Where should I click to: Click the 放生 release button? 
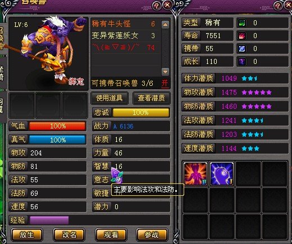(x=27, y=234)
